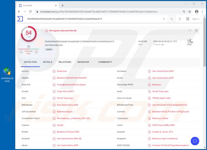Click eGambit result Unsafe.AI_Score_97%
Viewport: 207px width, 150px height.
point(162,132)
